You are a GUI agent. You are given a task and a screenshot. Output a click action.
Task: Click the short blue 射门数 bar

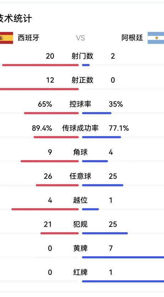[86, 65]
